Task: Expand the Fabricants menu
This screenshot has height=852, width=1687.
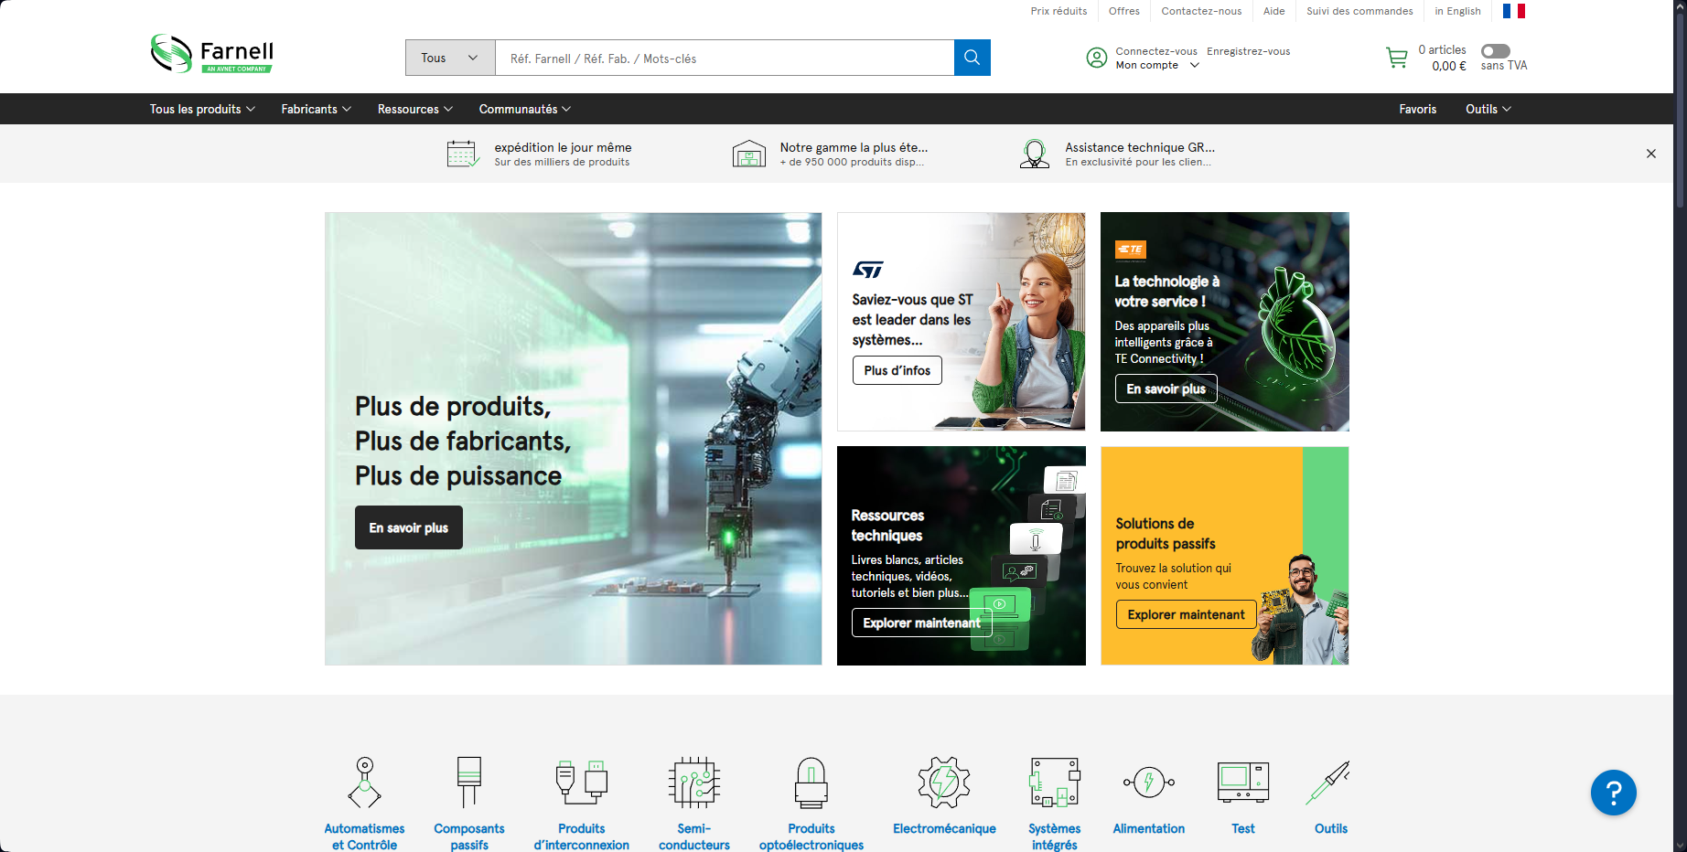Action: pos(316,109)
